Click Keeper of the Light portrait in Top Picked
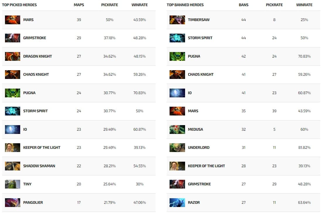 pos(13,147)
